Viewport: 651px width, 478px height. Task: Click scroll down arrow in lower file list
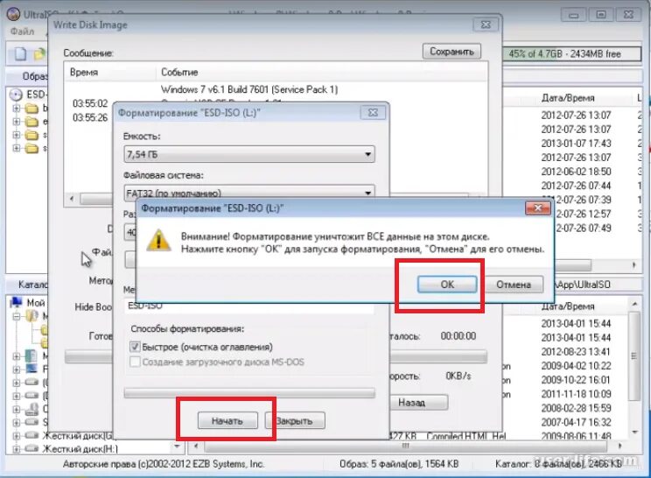click(634, 432)
